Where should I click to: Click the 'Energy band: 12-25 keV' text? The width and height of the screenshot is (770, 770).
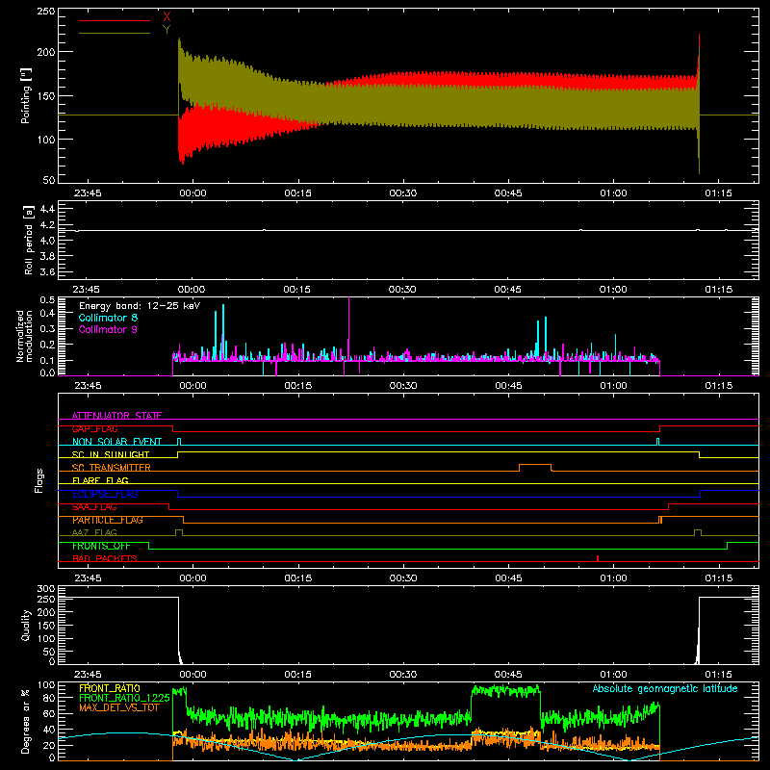point(140,306)
